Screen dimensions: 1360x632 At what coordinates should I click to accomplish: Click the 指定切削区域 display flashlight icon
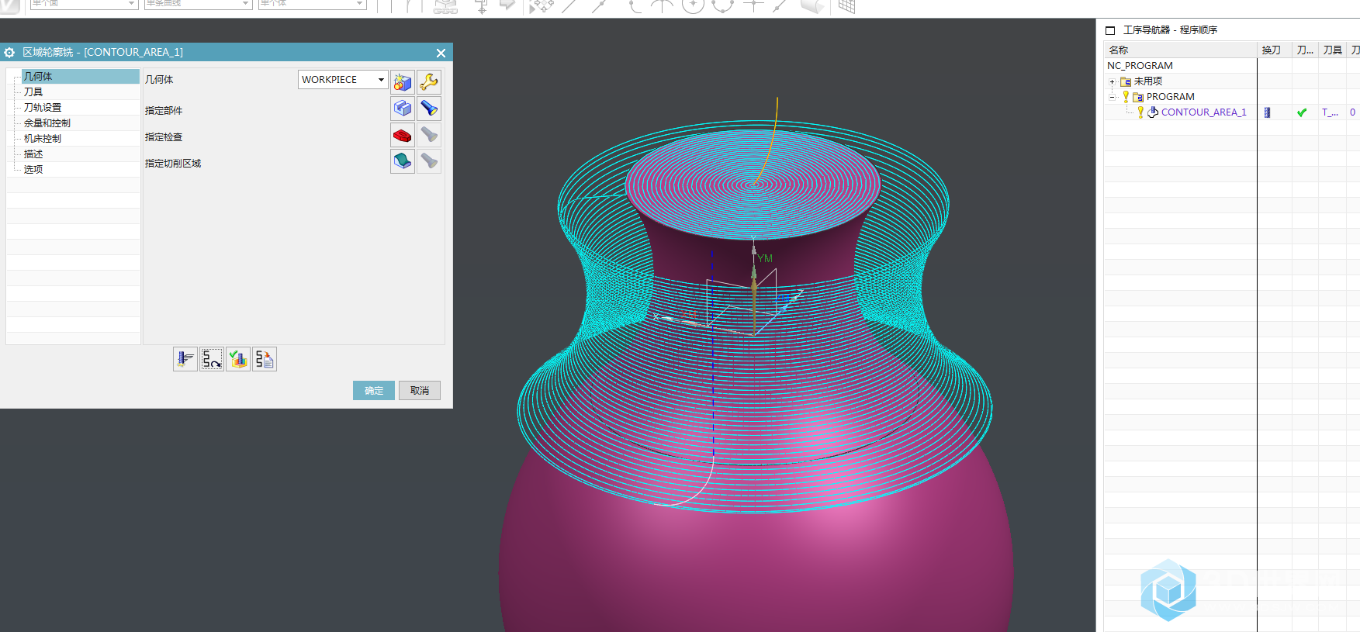pyautogui.click(x=429, y=161)
